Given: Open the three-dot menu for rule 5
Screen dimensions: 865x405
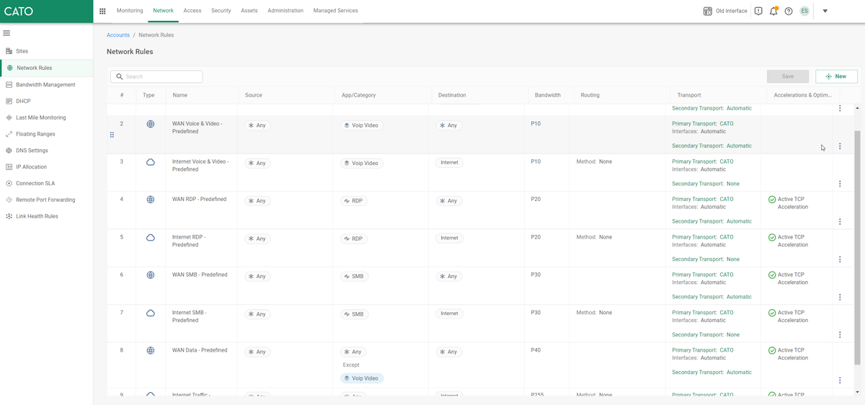Looking at the screenshot, I should point(840,259).
